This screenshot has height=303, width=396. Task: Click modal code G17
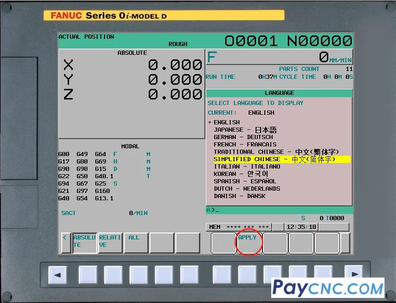(64, 161)
